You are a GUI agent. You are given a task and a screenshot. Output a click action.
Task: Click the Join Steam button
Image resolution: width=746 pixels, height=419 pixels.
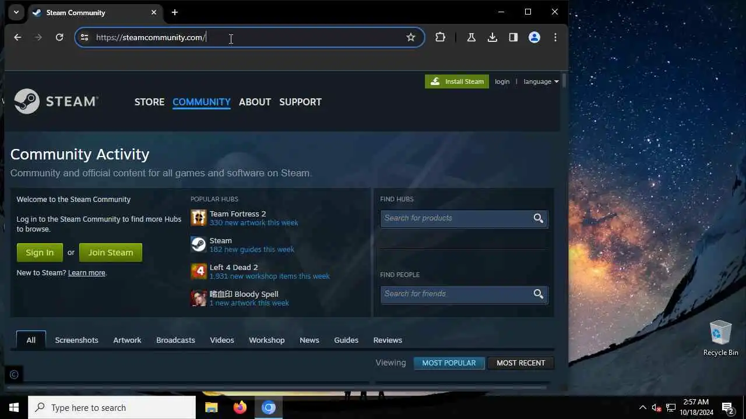[111, 253]
